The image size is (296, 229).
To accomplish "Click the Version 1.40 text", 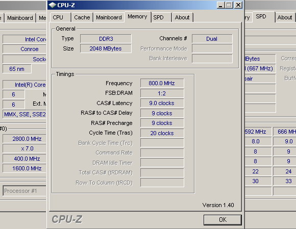I will pyautogui.click(x=218, y=205).
